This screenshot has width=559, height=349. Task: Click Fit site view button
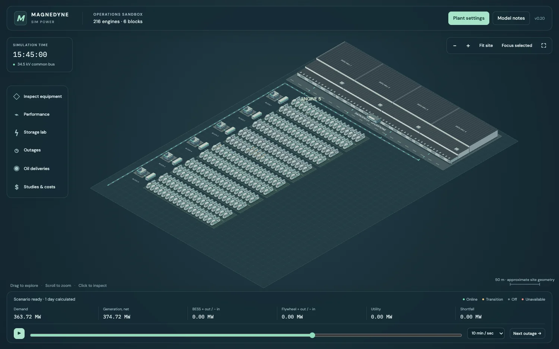(x=486, y=45)
